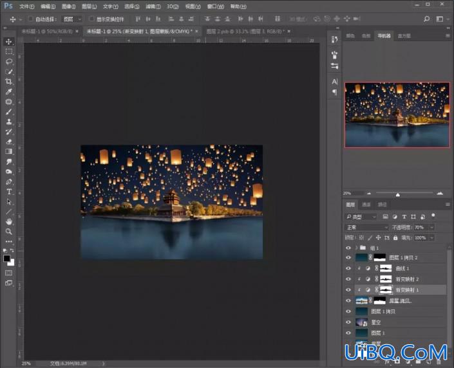Screen dimensions: 454x368
Task: Hide the 渐变映射 2 layer eye
Action: 348,279
